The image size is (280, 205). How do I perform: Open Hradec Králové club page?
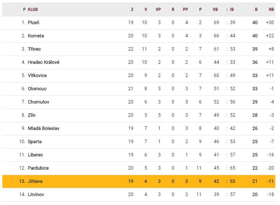pyautogui.click(x=44, y=62)
